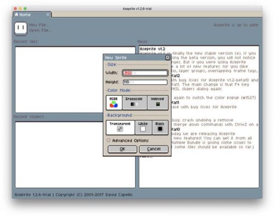Click the Aseprite logo icon
The height and width of the screenshot is (216, 275).
pyautogui.click(x=20, y=28)
